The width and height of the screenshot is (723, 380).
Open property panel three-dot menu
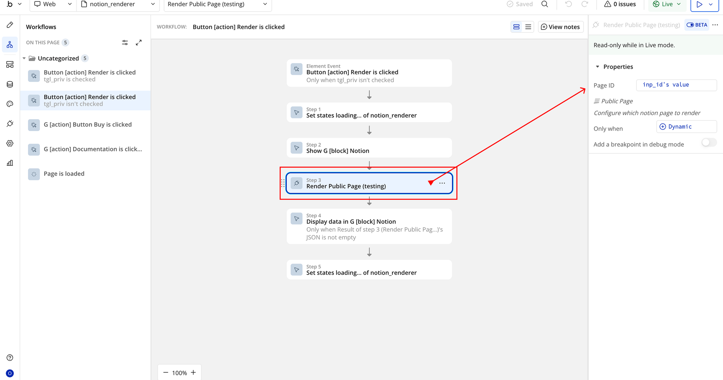coord(715,25)
